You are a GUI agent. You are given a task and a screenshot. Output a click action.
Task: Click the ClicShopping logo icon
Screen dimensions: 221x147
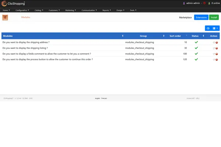click(x=4, y=3)
